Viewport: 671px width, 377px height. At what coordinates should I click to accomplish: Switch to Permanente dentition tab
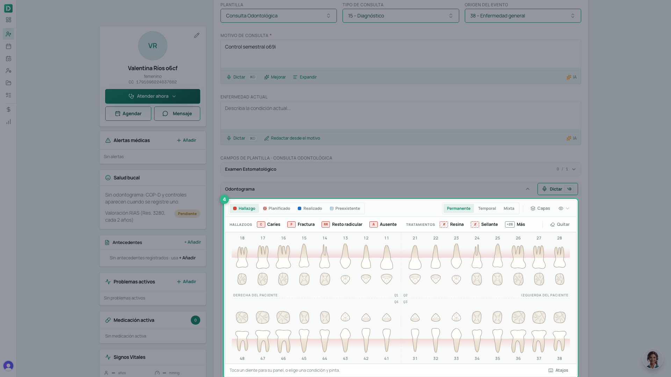pos(459,208)
